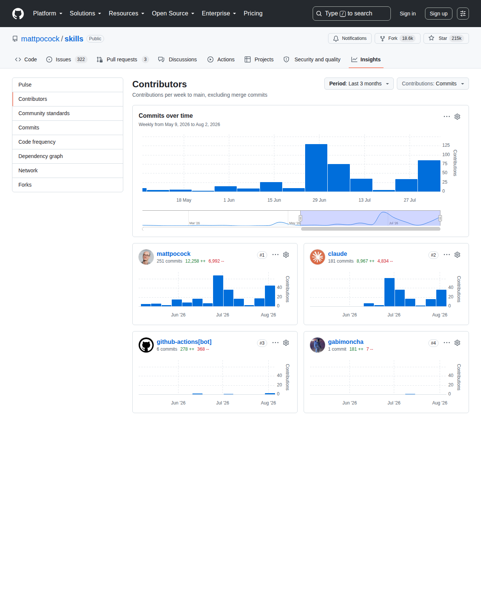
Task: Click the Star button
Action: (x=446, y=38)
